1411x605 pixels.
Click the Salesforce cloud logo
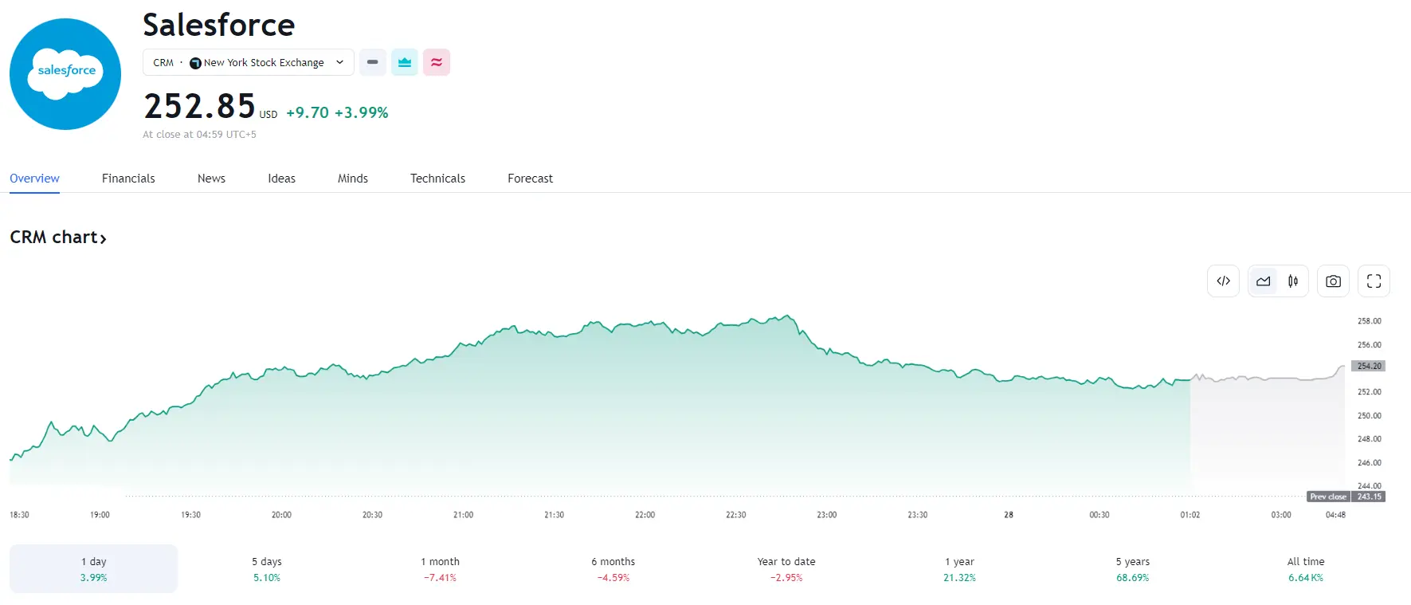pyautogui.click(x=65, y=74)
